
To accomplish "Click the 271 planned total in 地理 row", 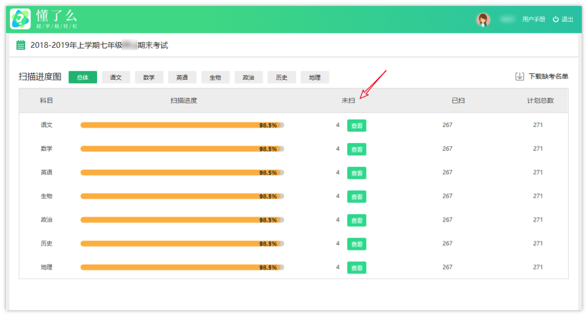I will click(537, 267).
